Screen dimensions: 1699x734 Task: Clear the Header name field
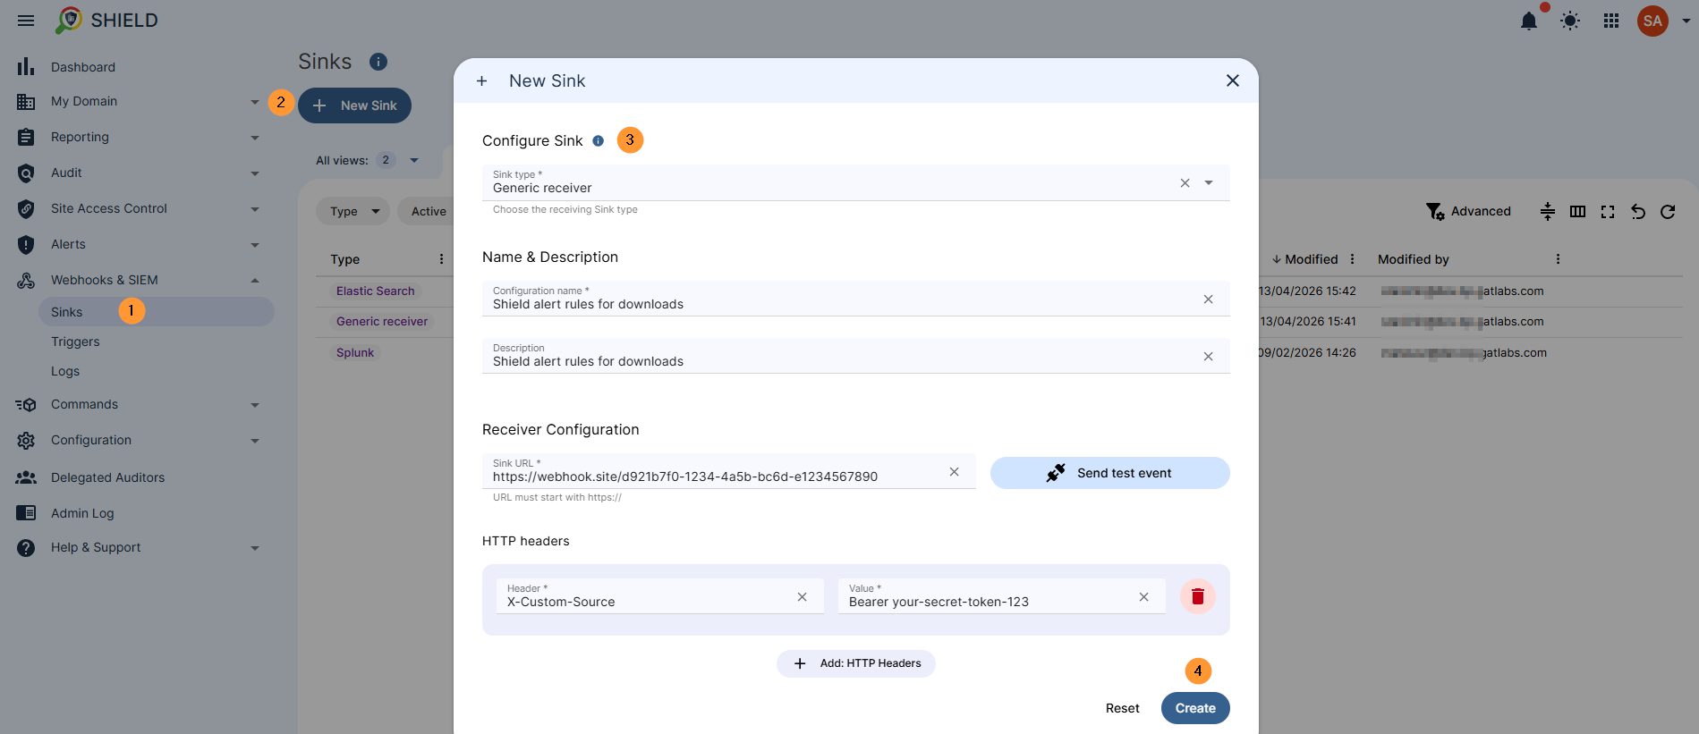803,597
